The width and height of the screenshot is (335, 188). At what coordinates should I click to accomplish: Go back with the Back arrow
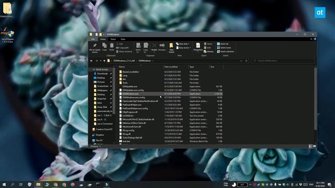[x=92, y=61]
